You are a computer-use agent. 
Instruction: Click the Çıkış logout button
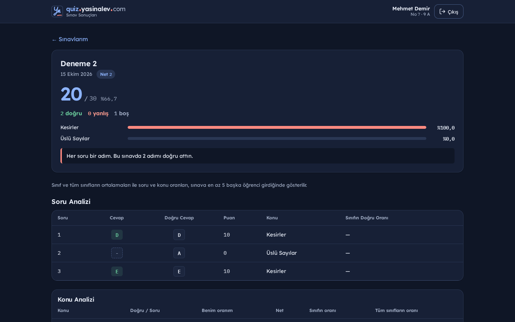[x=449, y=11]
